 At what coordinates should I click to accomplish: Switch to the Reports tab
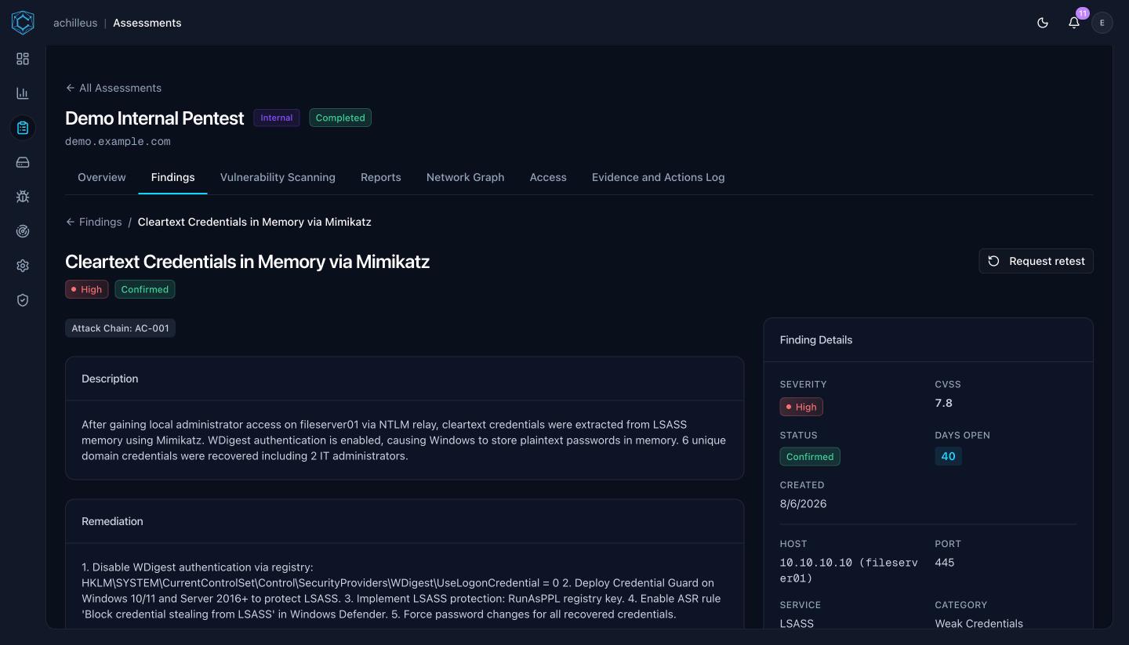[381, 177]
